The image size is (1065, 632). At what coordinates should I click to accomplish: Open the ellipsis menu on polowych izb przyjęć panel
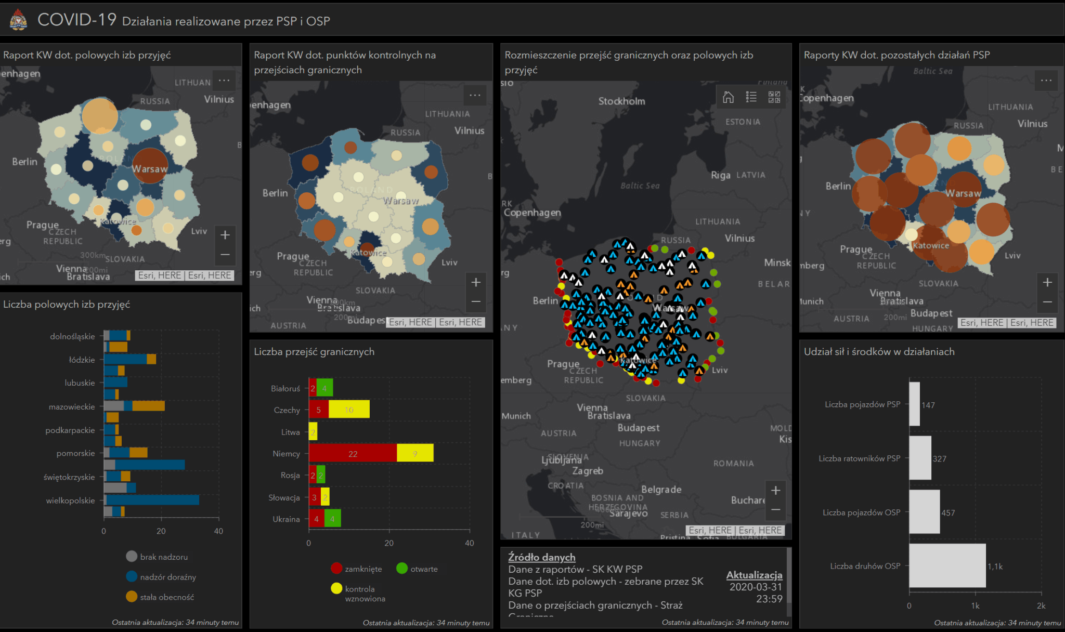pyautogui.click(x=225, y=80)
